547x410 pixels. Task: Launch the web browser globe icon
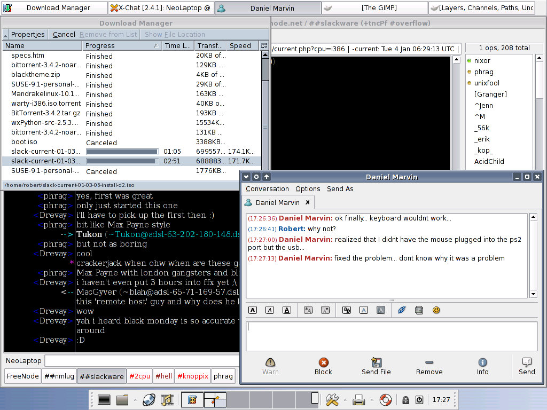point(149,399)
